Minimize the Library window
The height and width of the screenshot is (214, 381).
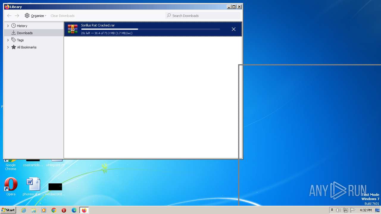point(229,7)
